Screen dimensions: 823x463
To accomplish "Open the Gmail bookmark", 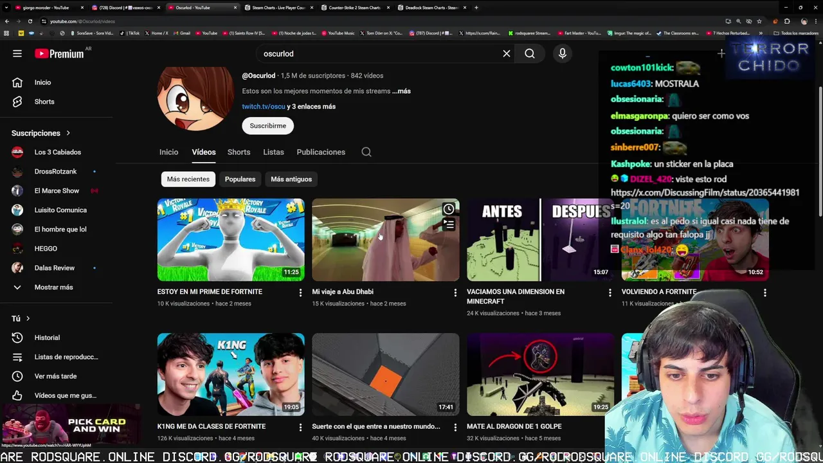I will pos(182,33).
